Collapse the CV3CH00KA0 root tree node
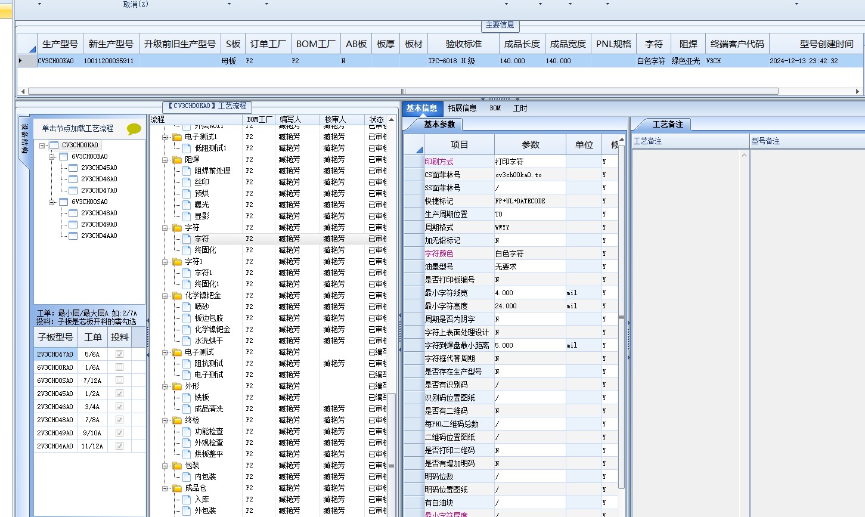 coord(42,145)
